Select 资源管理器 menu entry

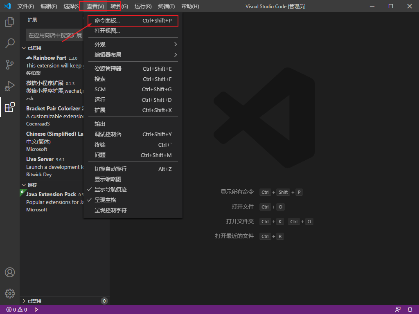point(133,69)
